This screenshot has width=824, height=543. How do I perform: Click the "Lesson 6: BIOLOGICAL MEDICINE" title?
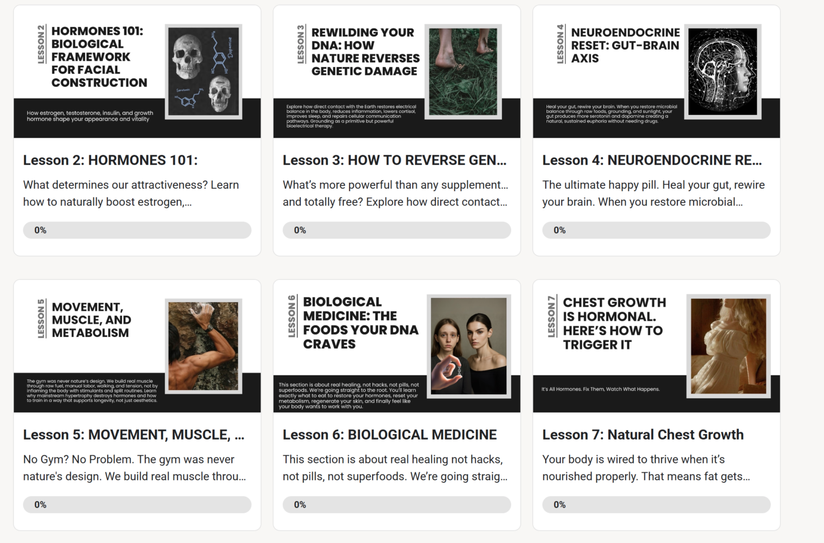point(390,435)
